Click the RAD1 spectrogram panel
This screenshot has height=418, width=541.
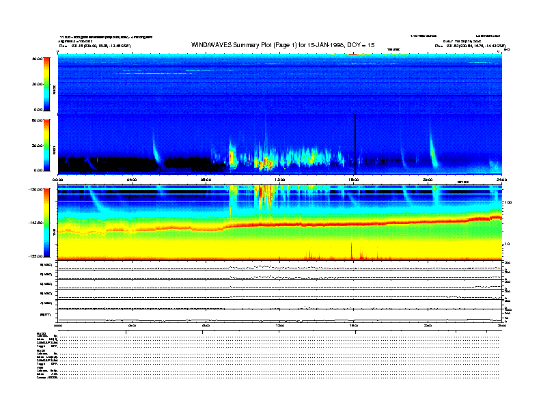pos(280,144)
